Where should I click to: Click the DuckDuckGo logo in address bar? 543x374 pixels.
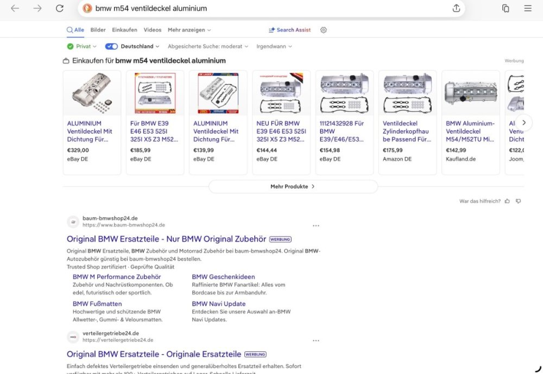pos(87,8)
